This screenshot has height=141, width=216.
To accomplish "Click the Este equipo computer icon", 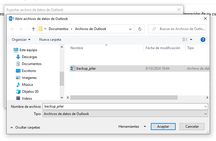I will point(16,50).
